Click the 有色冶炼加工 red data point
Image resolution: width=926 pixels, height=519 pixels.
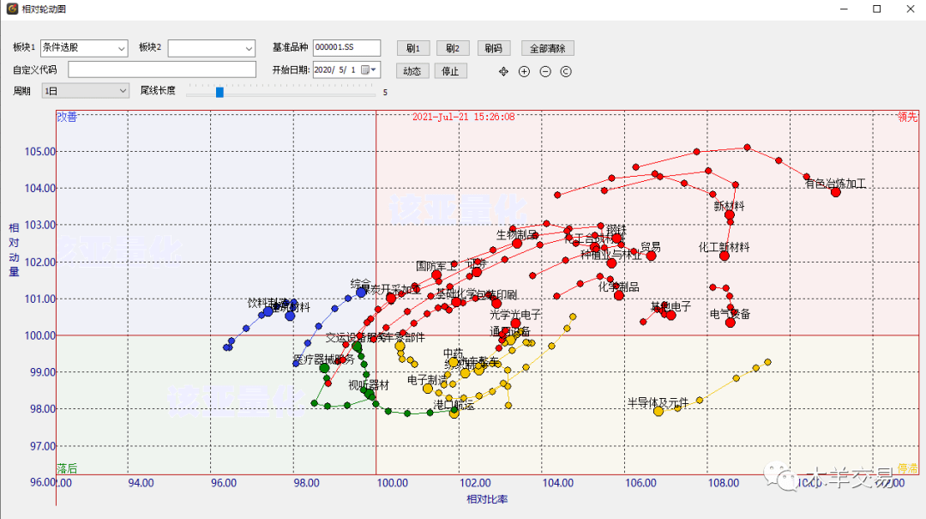[x=835, y=192]
